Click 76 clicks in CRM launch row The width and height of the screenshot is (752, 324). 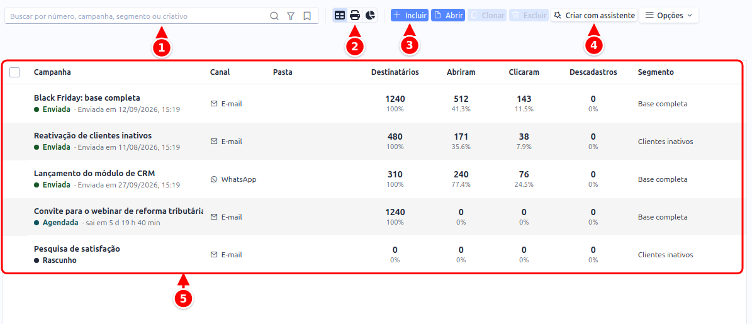(524, 175)
